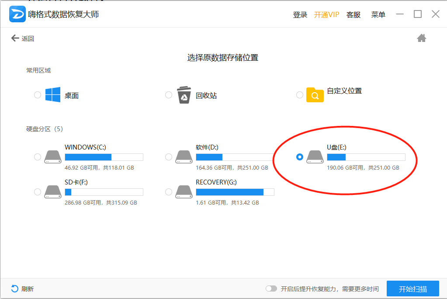Click the 回收站 label
This screenshot has width=447, height=299.
coord(206,96)
